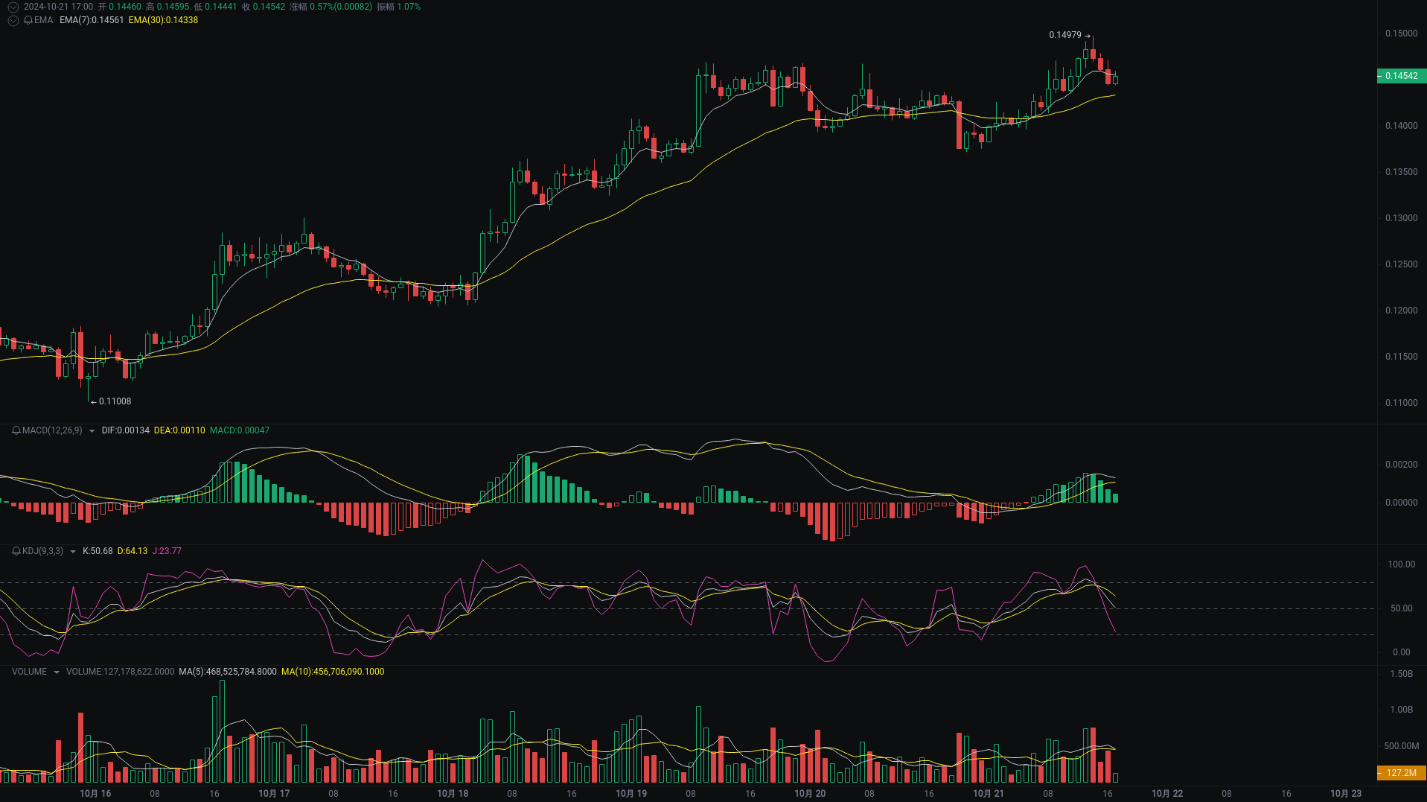The width and height of the screenshot is (1427, 802).
Task: Click the yellow MA(10):456,706,090.1000 readout
Action: pyautogui.click(x=333, y=672)
